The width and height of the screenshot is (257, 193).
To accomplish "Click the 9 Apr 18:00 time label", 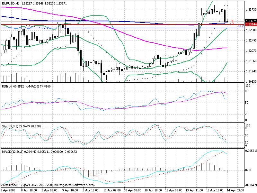I will (x=91, y=190).
